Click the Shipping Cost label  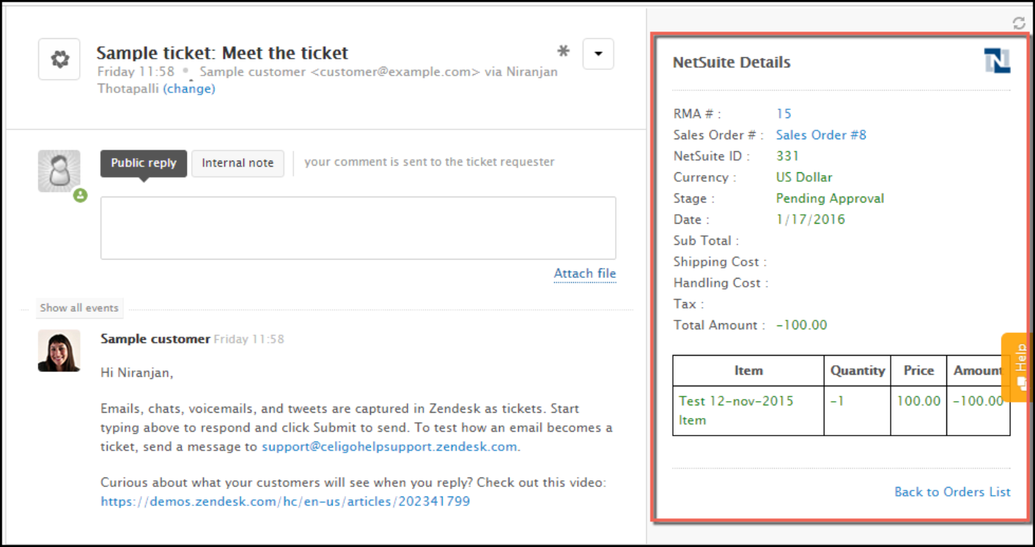[720, 262]
